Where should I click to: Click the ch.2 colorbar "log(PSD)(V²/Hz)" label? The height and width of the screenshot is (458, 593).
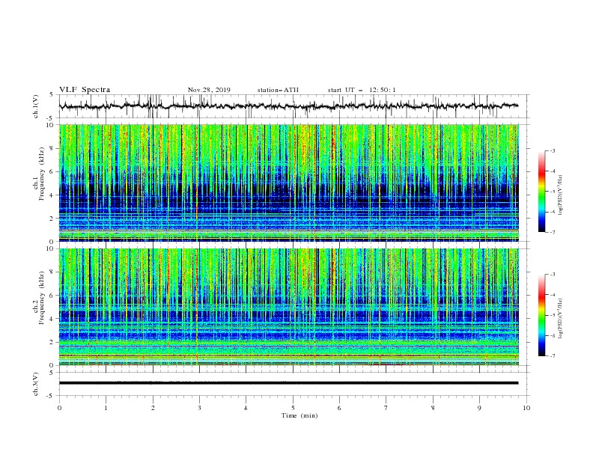click(x=560, y=318)
